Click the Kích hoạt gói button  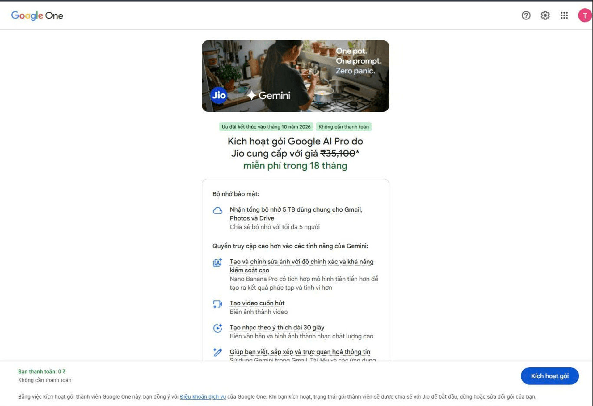[550, 376]
